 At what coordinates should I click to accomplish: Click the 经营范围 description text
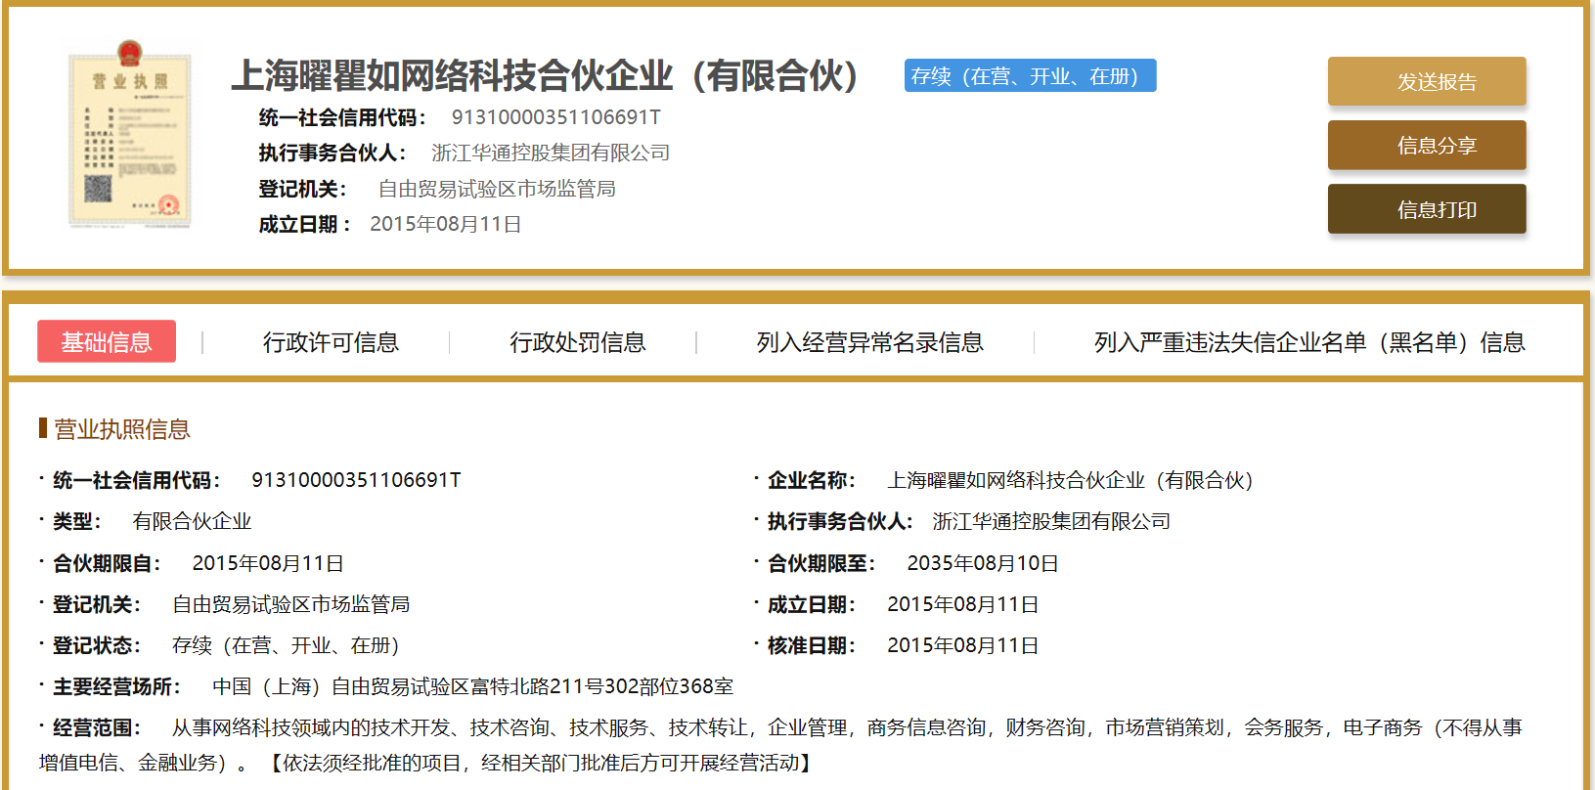[x=846, y=727]
